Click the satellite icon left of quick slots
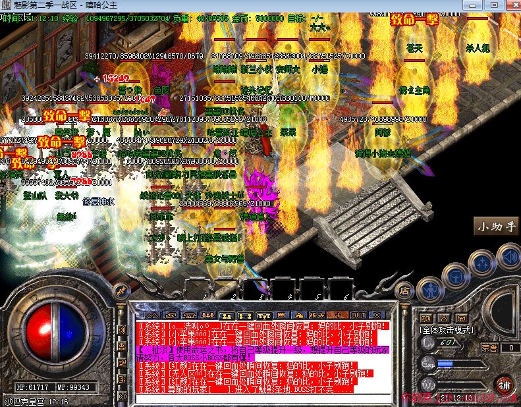The width and height of the screenshot is (521, 407). pos(121,291)
